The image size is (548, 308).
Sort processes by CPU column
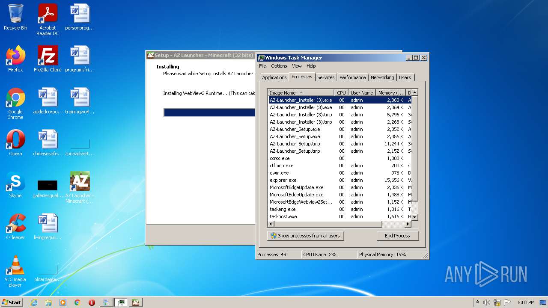point(341,93)
